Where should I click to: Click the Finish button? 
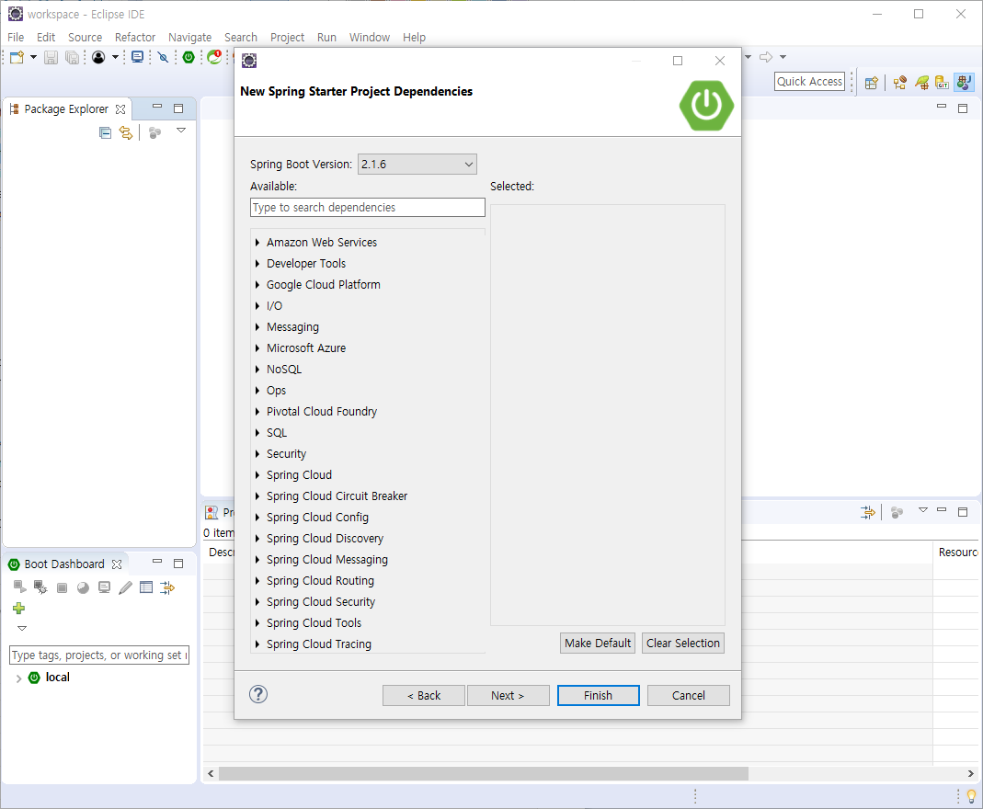click(598, 696)
